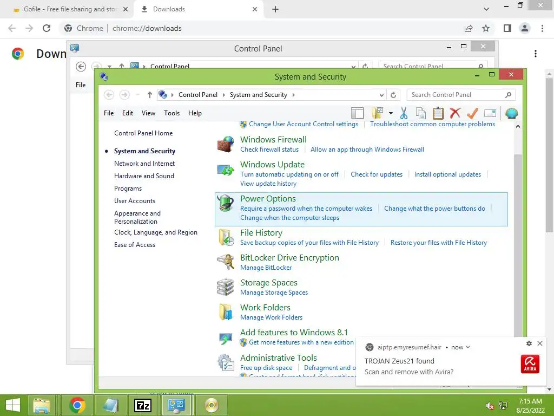This screenshot has width=554, height=416.
Task: Click Free up disk space link
Action: tap(266, 368)
